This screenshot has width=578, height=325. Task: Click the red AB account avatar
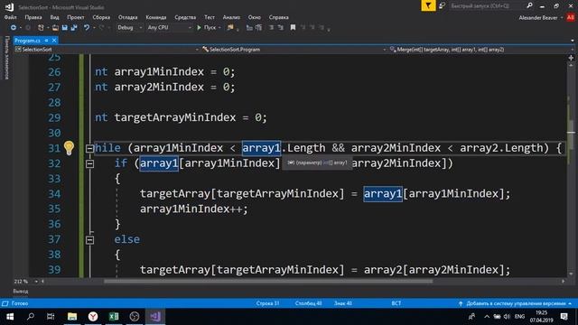coord(571,17)
